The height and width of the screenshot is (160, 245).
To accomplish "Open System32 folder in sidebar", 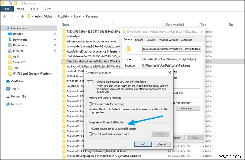I will (x=19, y=62).
